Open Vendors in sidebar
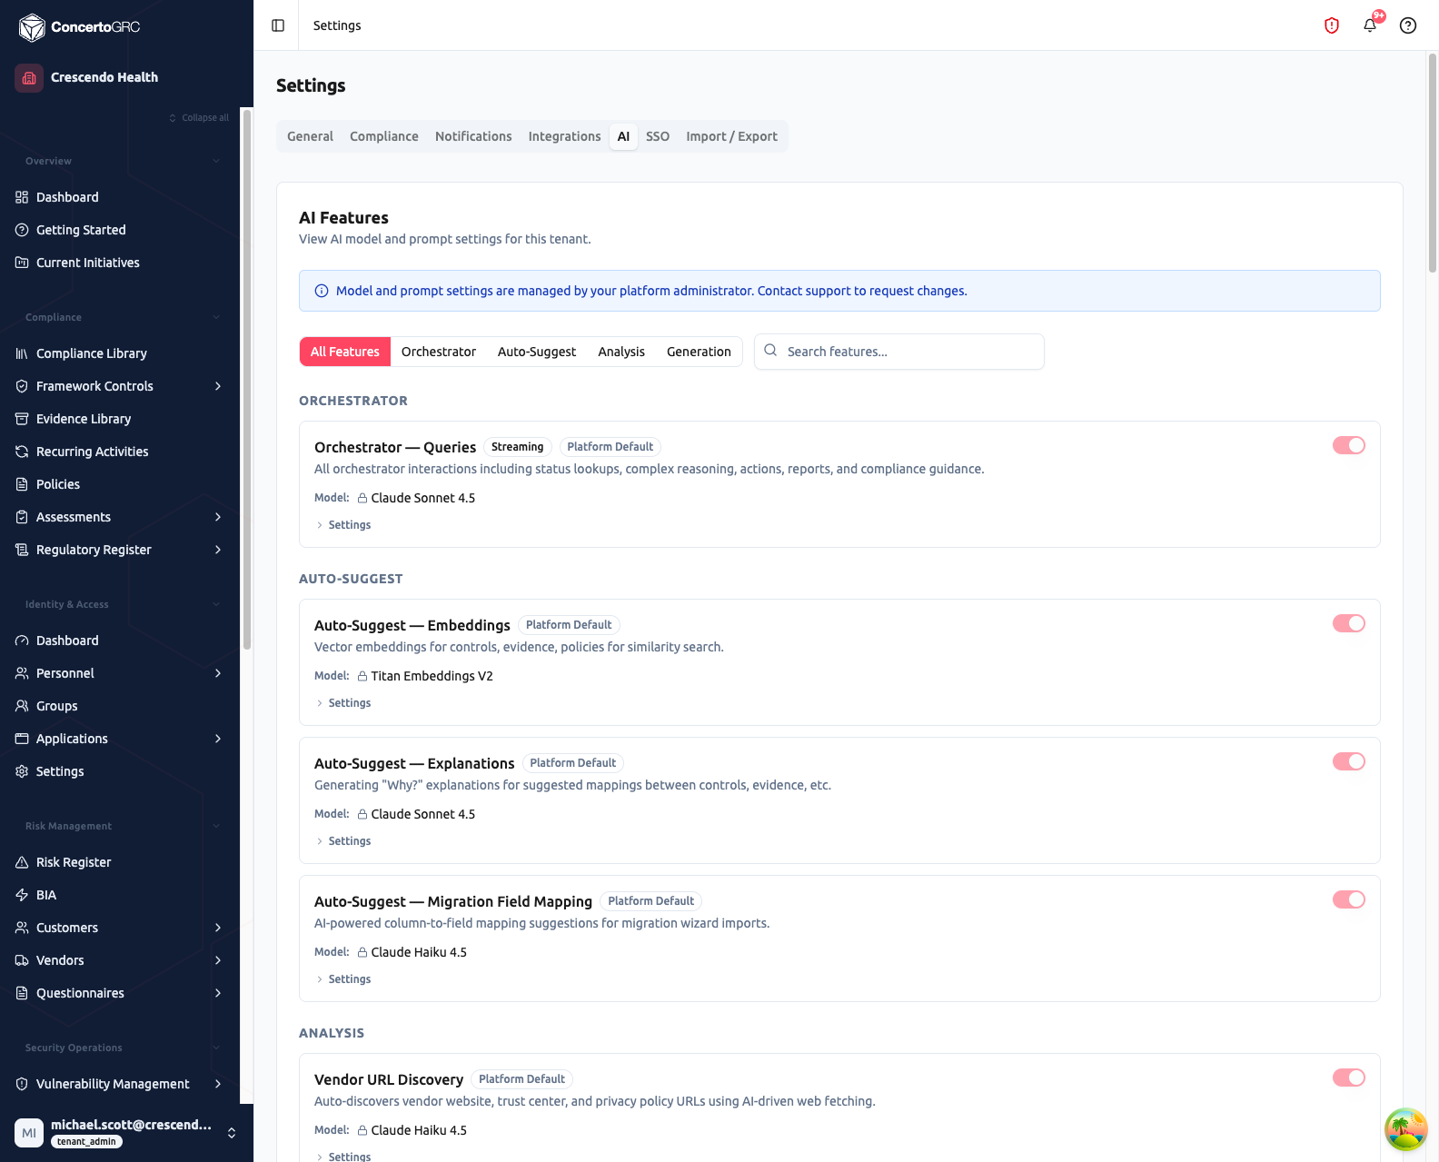This screenshot has height=1162, width=1439. (x=60, y=960)
